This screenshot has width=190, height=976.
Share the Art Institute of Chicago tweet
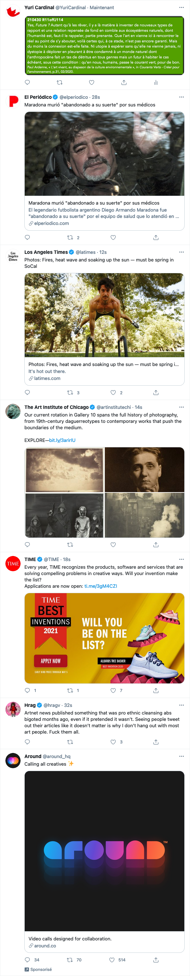click(155, 545)
